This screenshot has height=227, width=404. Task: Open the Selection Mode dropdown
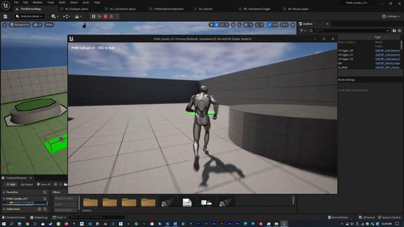coord(29,16)
